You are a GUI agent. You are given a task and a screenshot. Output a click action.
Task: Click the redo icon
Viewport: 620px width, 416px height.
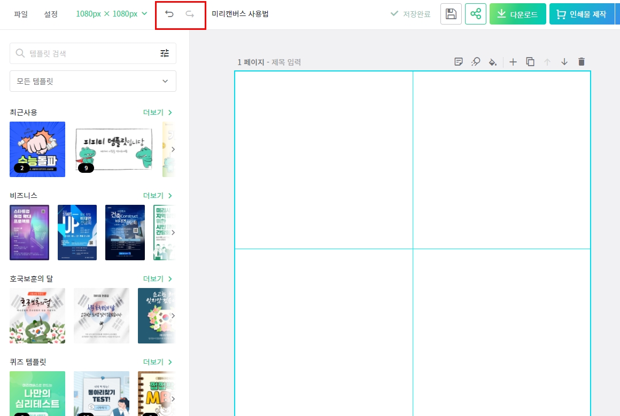(189, 14)
